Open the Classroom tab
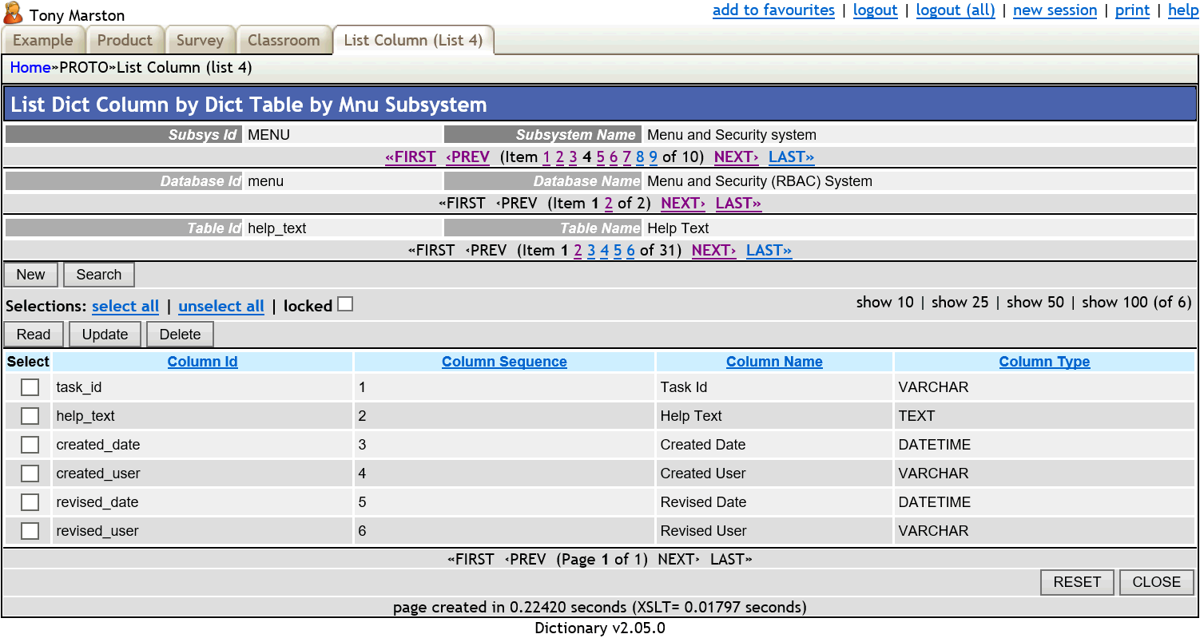The height and width of the screenshot is (638, 1200). (x=284, y=40)
